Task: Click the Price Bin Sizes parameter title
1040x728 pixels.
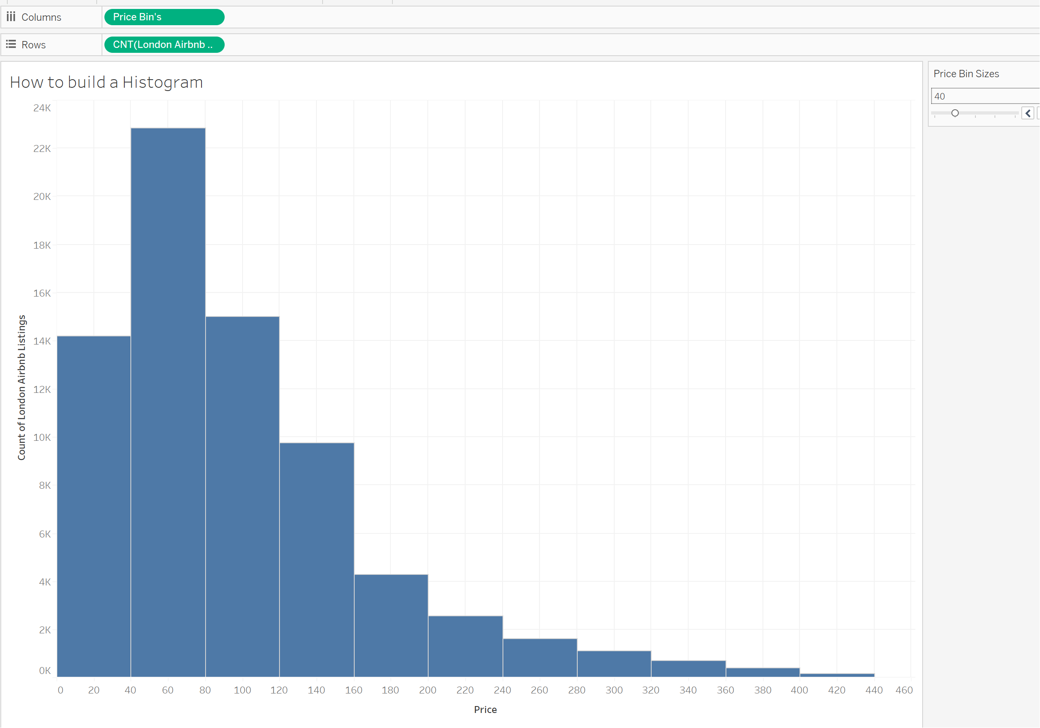Action: 966,74
